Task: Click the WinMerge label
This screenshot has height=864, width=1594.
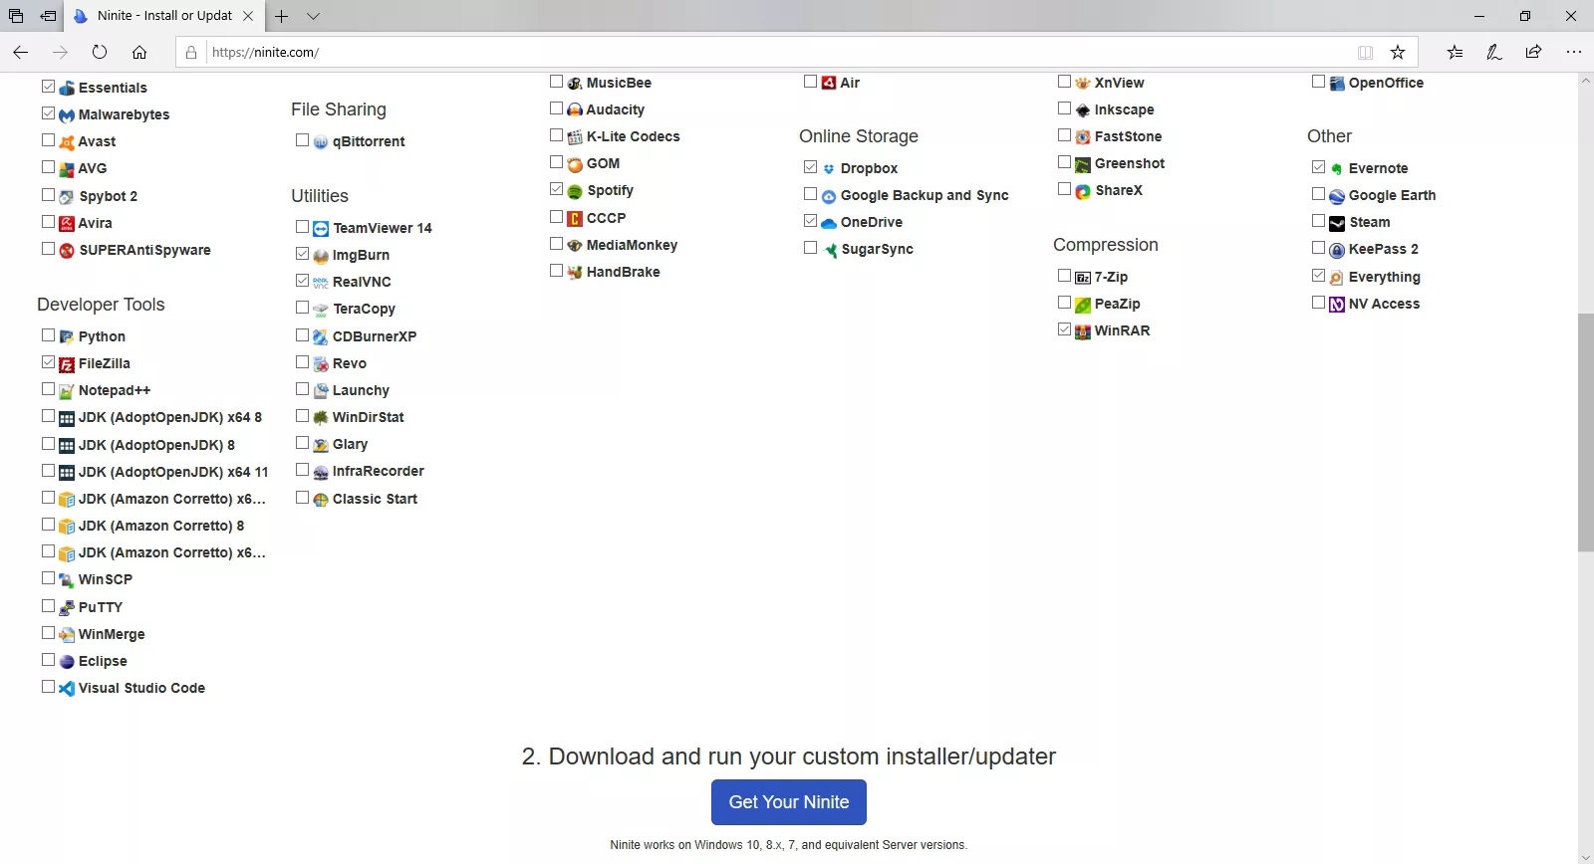Action: 112,634
